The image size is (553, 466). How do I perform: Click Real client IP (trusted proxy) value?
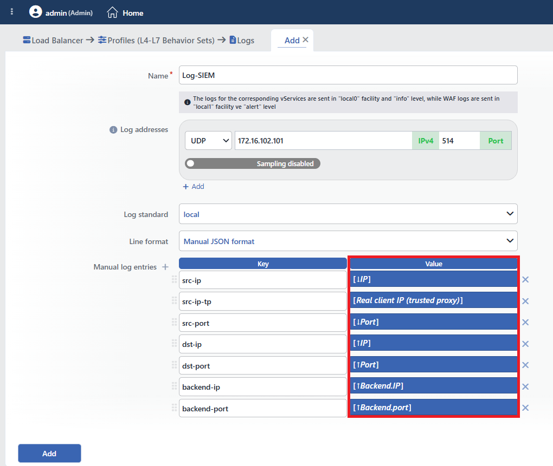433,300
